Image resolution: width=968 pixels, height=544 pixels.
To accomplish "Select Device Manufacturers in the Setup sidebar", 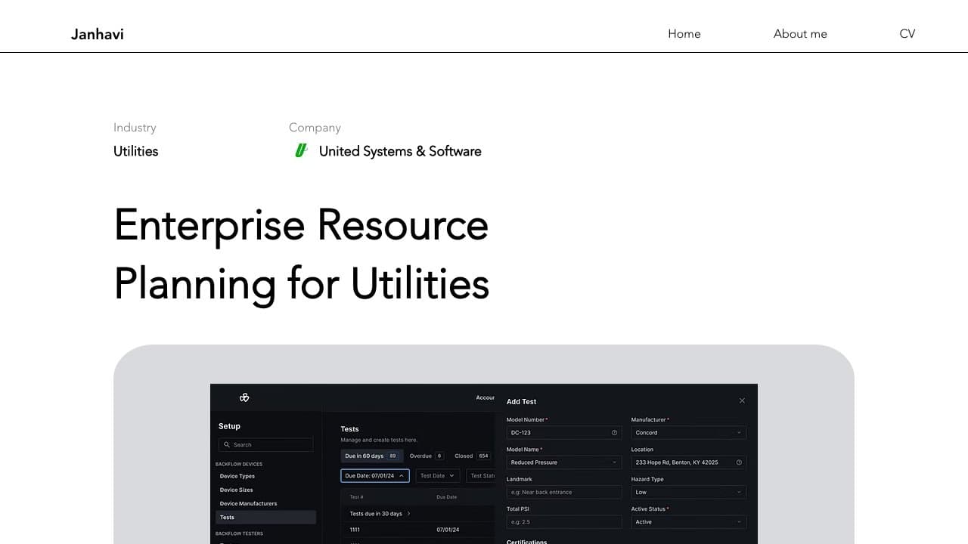I will [x=248, y=503].
